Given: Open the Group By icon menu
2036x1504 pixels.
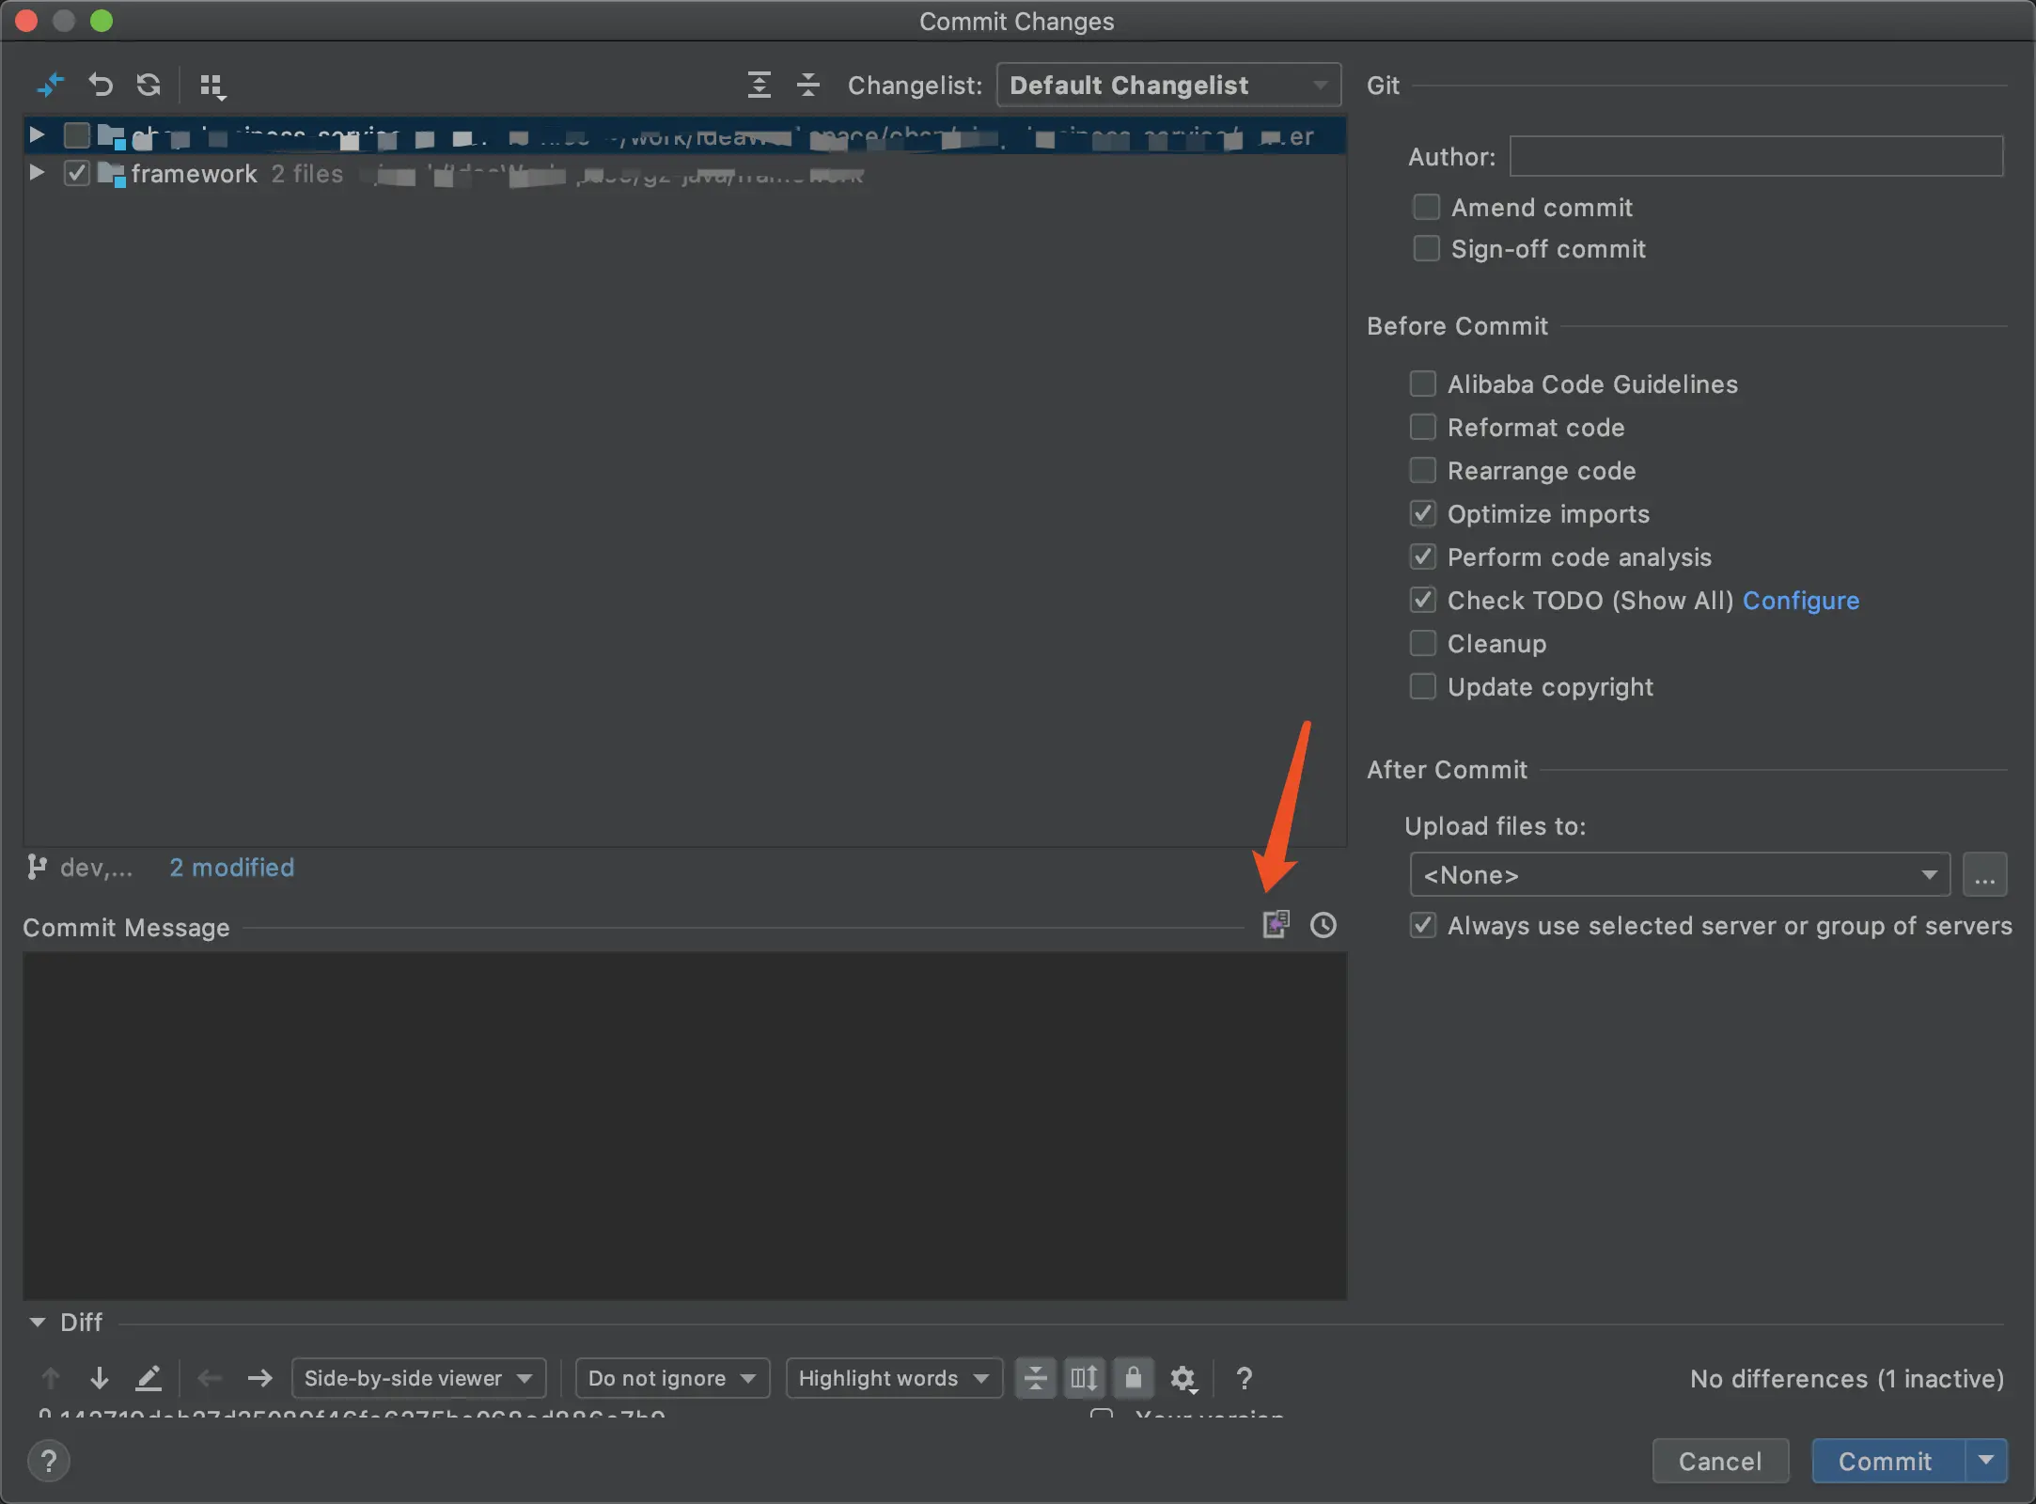Looking at the screenshot, I should pos(212,86).
